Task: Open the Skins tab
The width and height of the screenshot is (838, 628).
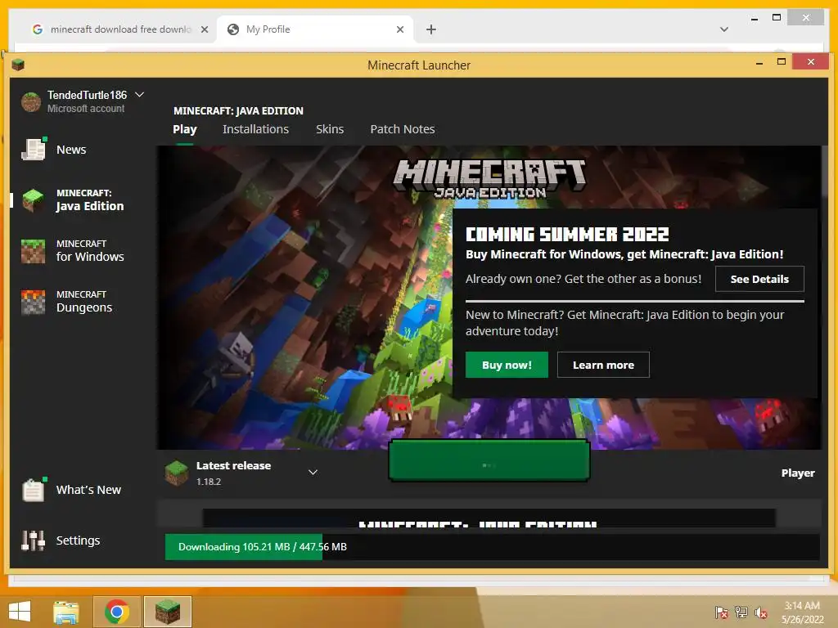Action: point(330,129)
